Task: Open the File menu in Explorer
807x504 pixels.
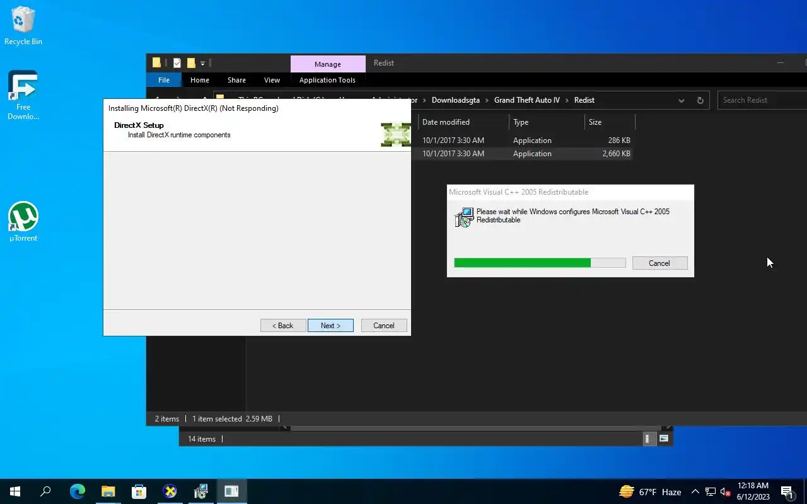Action: pos(164,80)
